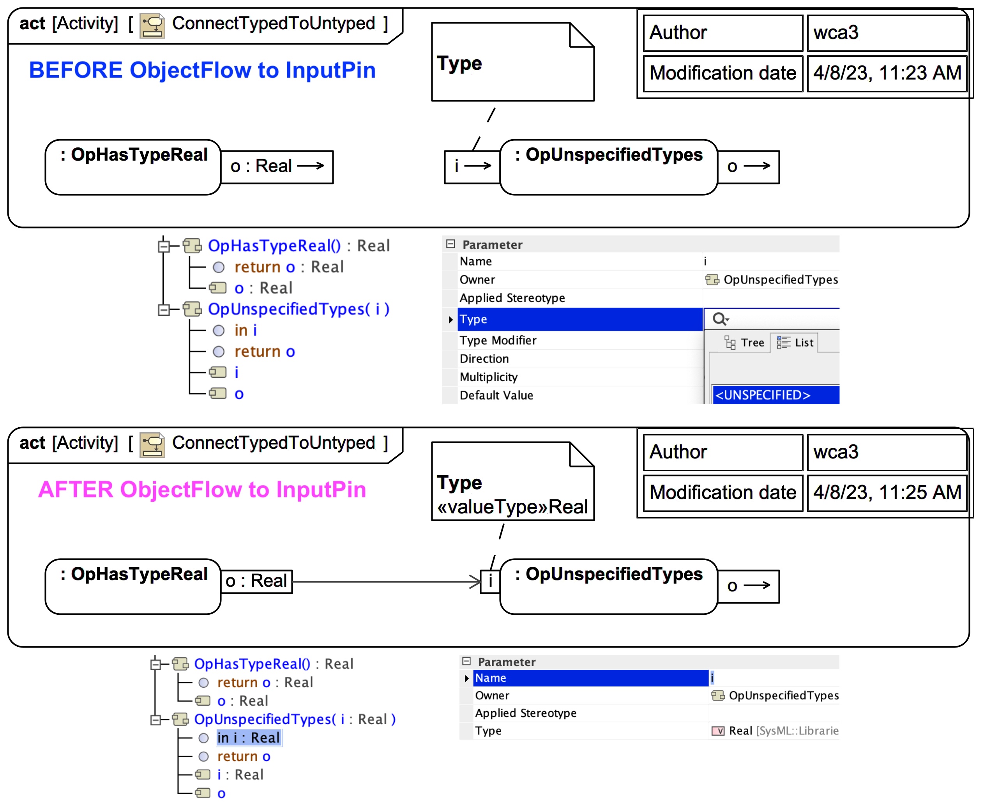The image size is (984, 805).
Task: Click OpHasTypeReal operation icon in lower tree
Action: [x=181, y=664]
